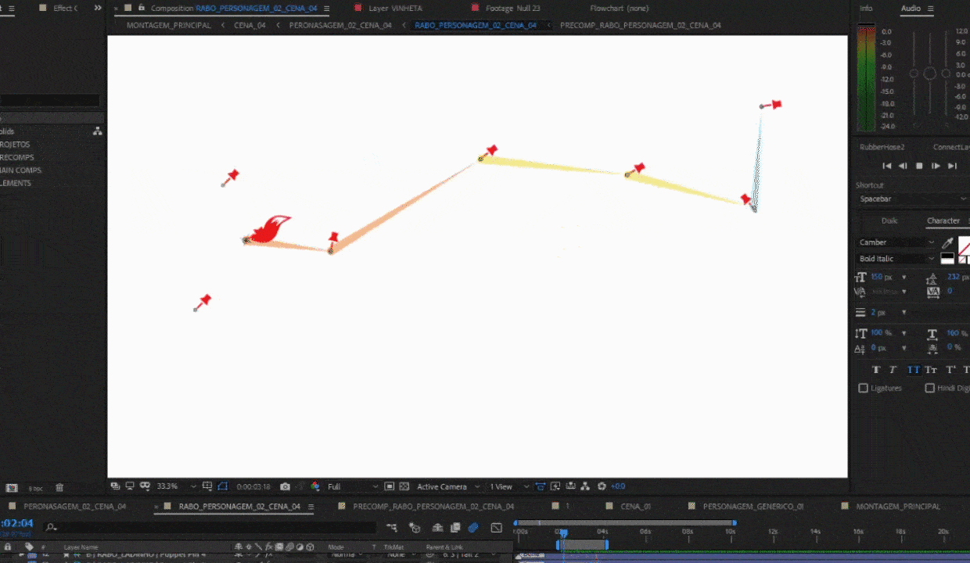Click First Frame preview button
Screen dimensions: 970x563
click(887, 166)
